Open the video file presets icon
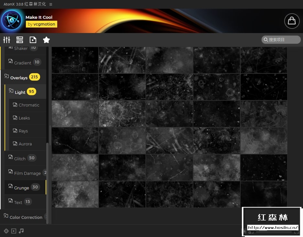Screen dimensions: 303x237 point(33,40)
